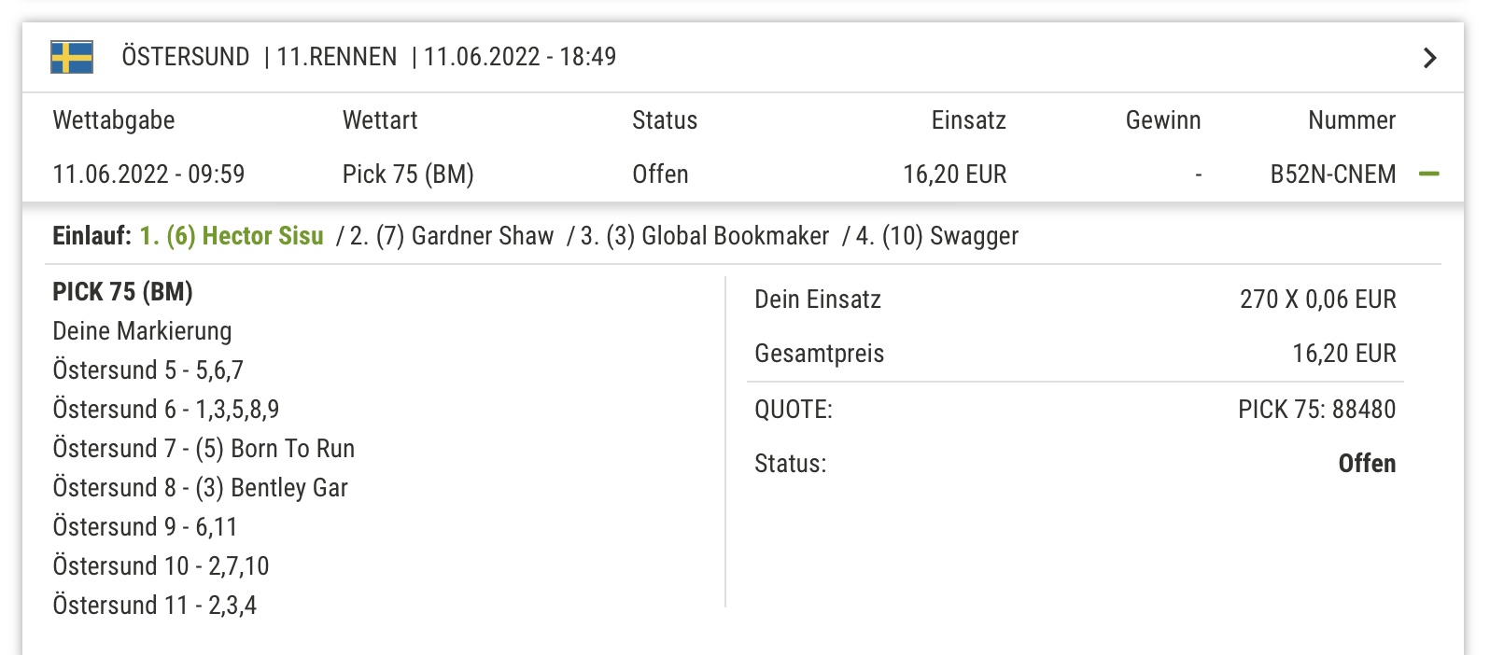Click the Gewinn column header
Viewport: 1490px width, 655px height.
(1163, 120)
